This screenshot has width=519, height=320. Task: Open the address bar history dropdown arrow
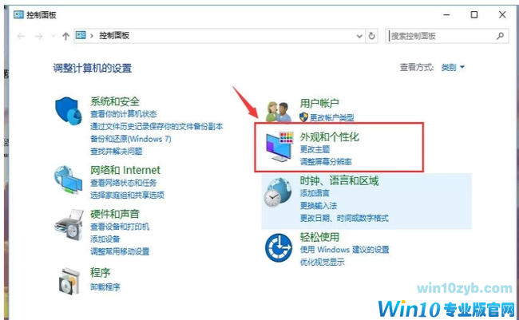point(359,36)
